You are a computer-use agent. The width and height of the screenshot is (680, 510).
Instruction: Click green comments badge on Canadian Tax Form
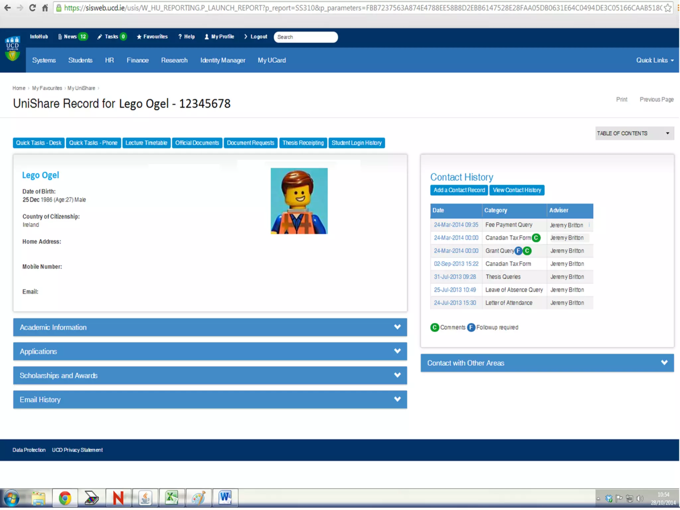pos(536,238)
